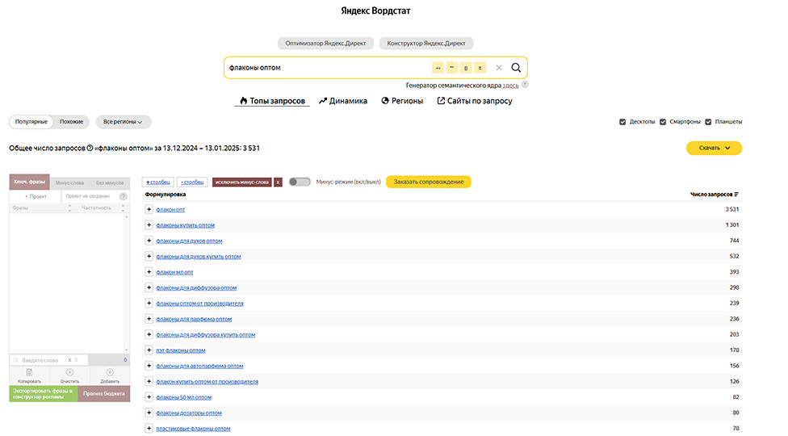This screenshot has width=788, height=436.
Task: Click 'Конструктор Яндекс.Директ' button
Action: (x=426, y=44)
